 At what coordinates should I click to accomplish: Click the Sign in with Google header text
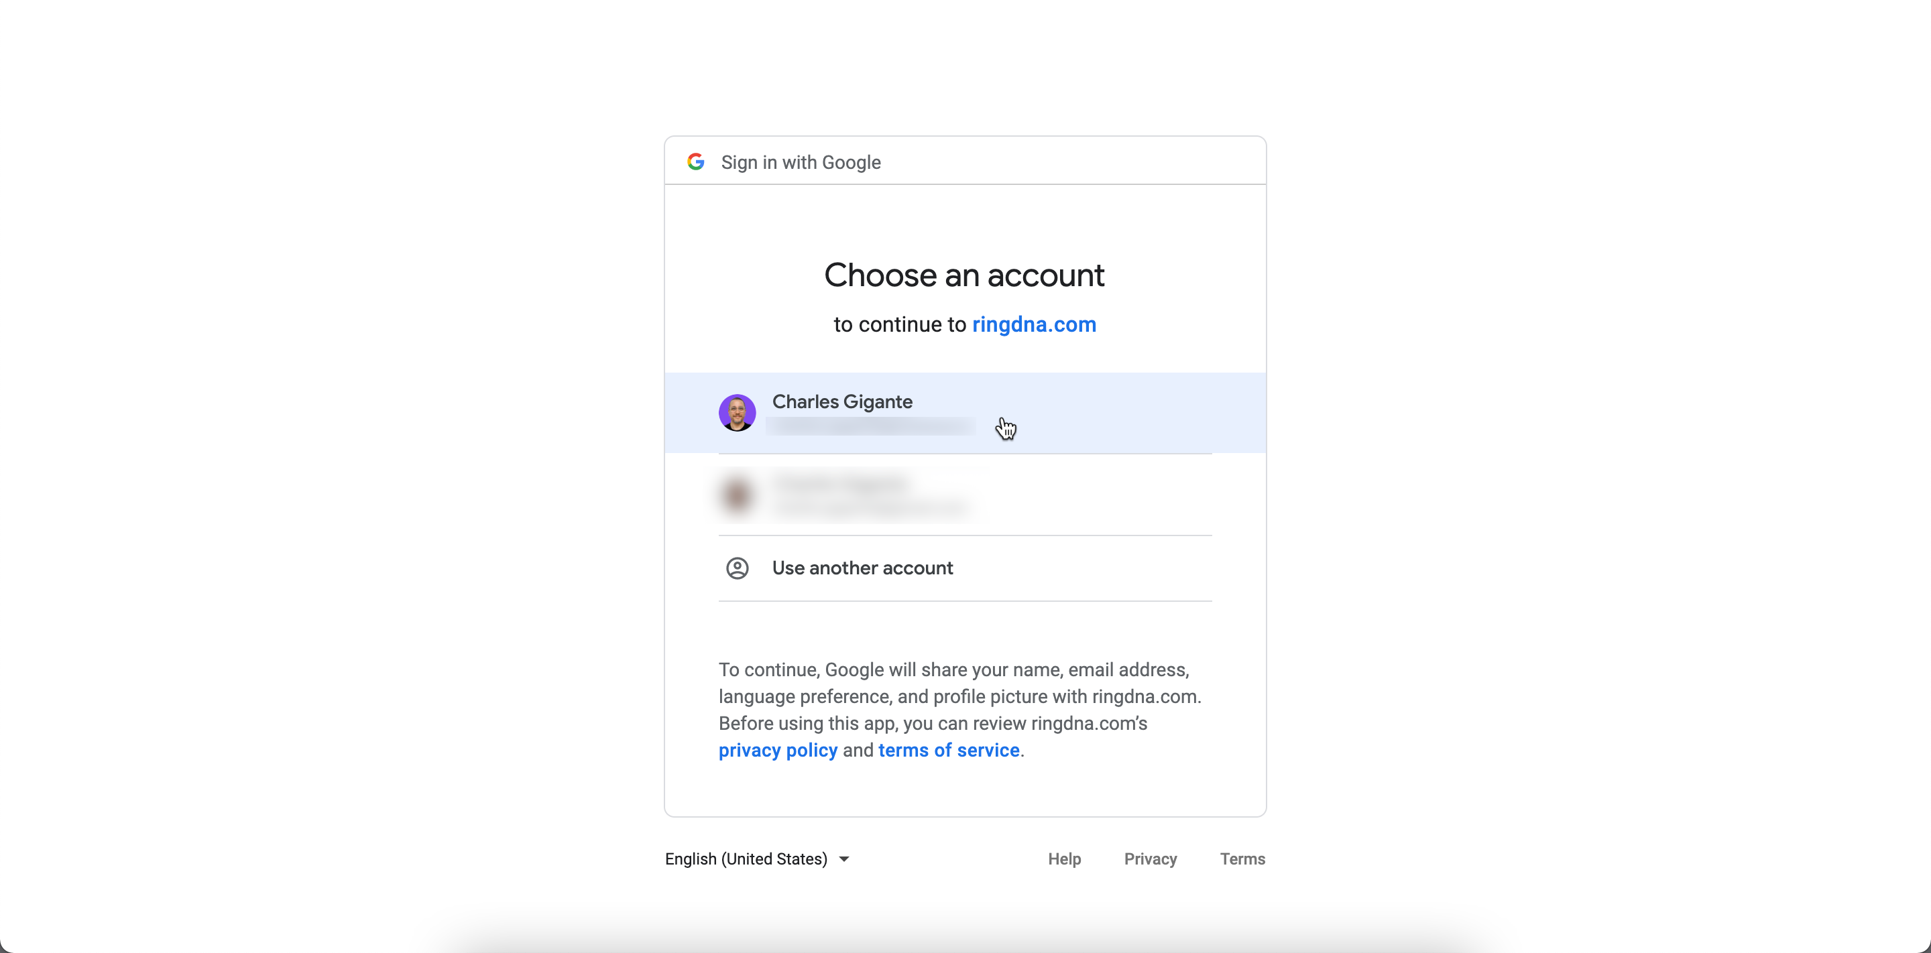pyautogui.click(x=801, y=163)
